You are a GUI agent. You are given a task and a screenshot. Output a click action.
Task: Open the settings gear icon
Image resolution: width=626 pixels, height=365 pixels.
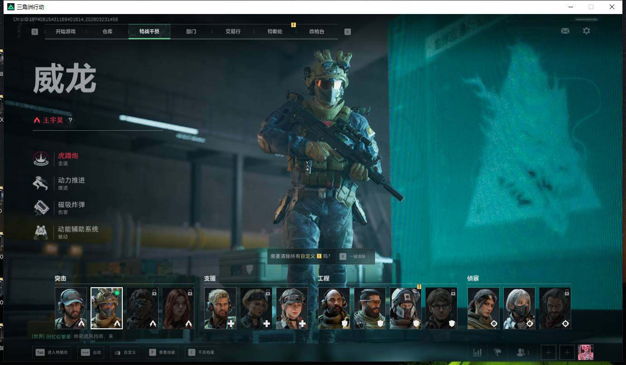(587, 31)
